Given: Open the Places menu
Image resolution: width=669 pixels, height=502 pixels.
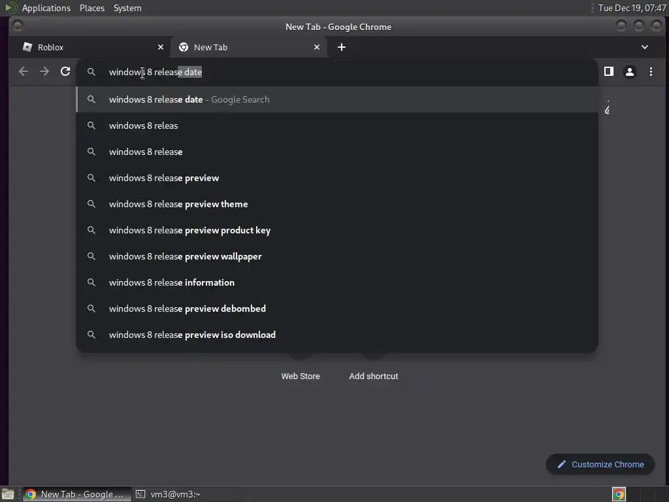Looking at the screenshot, I should pos(92,8).
